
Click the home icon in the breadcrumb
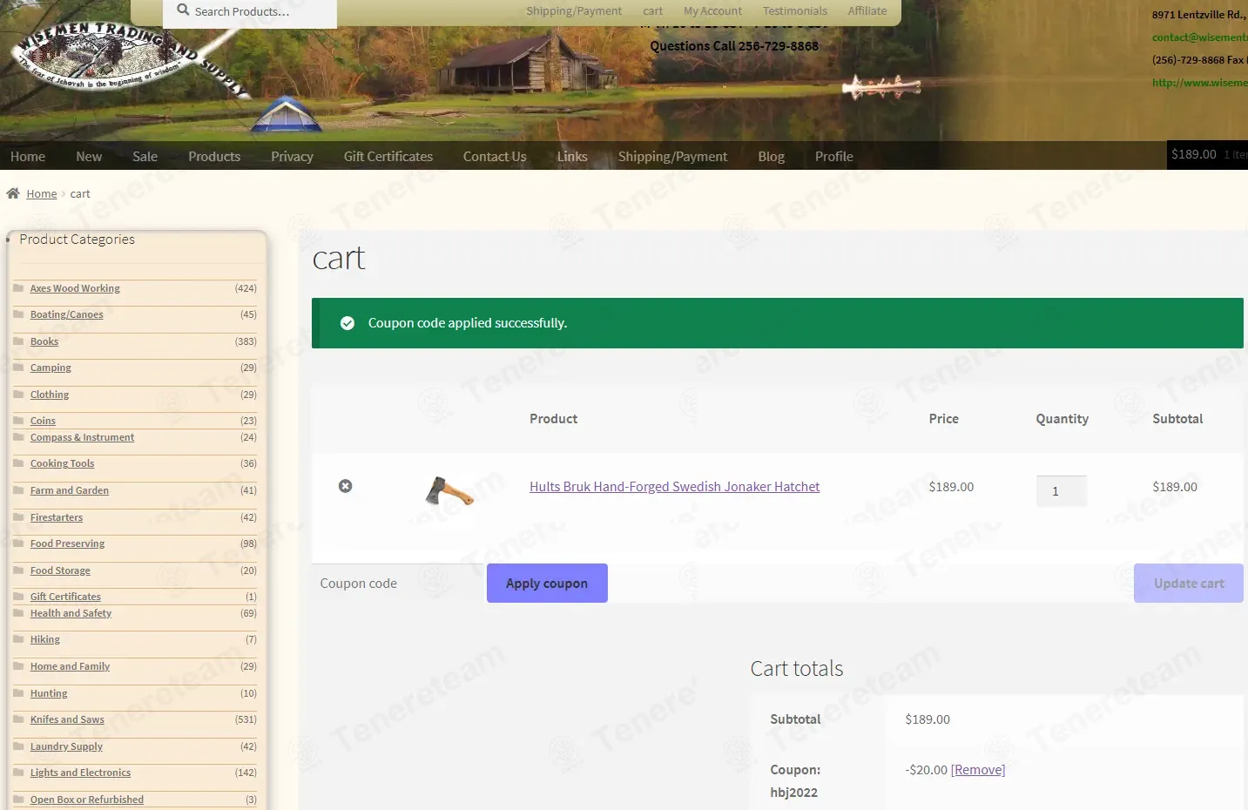coord(13,193)
